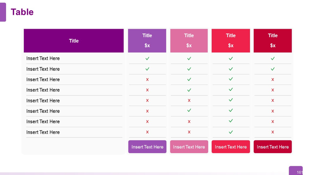This screenshot has height=175, width=311.
Task: Click the checkmark in red column, fifth row
Action: [231, 100]
